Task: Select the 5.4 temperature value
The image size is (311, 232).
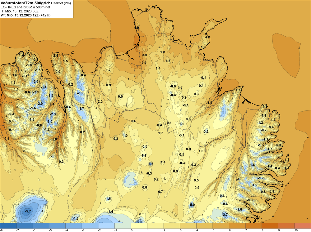Action: (x=7, y=139)
